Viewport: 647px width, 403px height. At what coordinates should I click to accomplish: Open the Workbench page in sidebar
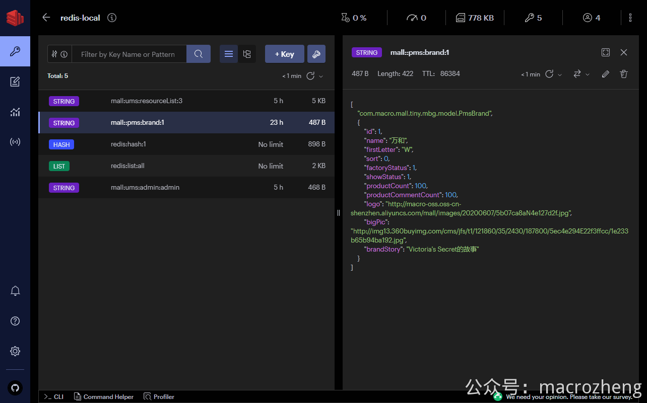click(x=15, y=82)
